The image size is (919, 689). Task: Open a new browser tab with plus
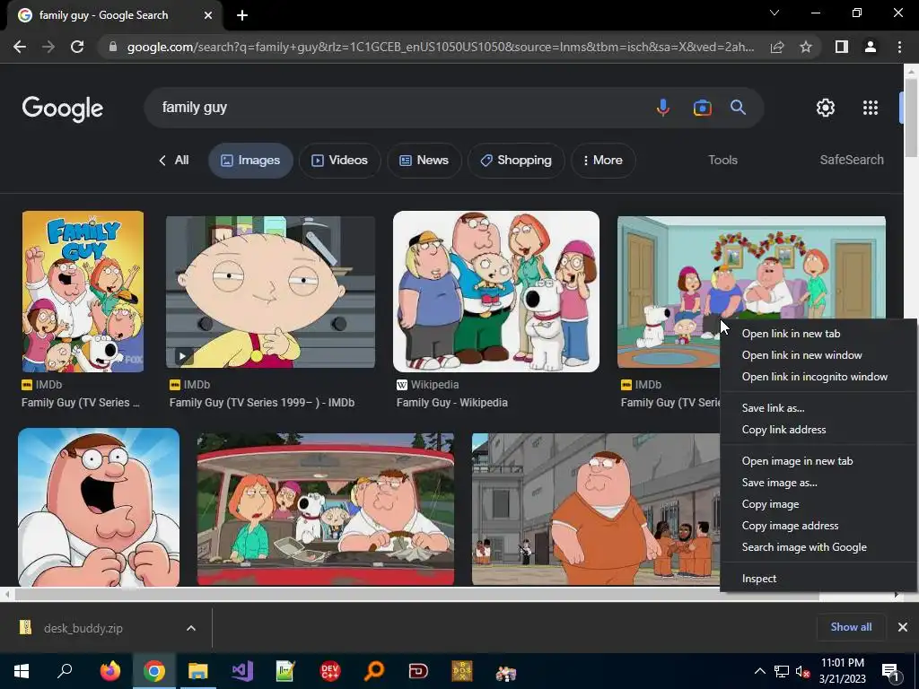(x=242, y=15)
